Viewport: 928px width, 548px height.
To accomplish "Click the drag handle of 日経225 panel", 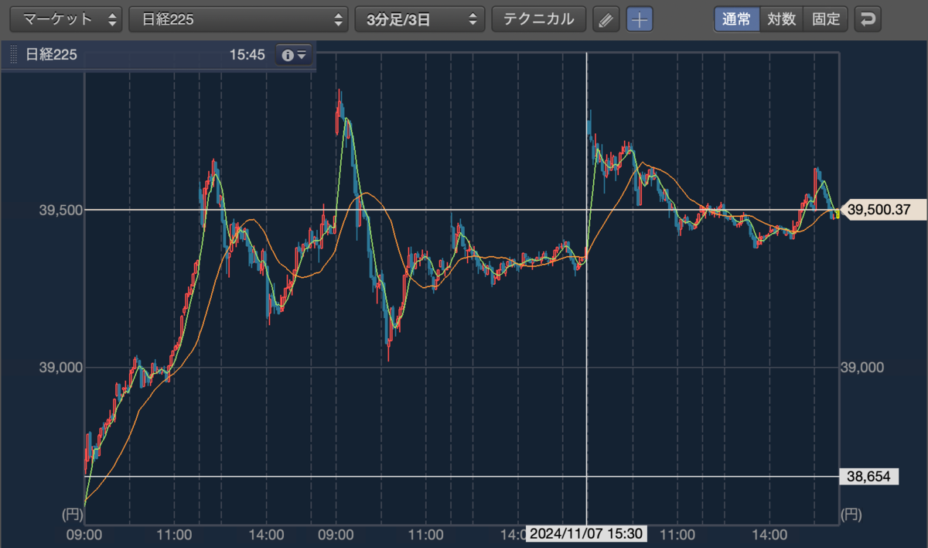I will point(12,55).
